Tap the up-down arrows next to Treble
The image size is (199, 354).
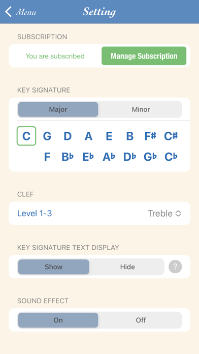click(178, 213)
